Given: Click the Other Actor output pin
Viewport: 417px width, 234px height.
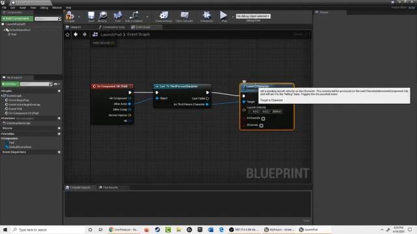Looking at the screenshot, I should 130,104.
